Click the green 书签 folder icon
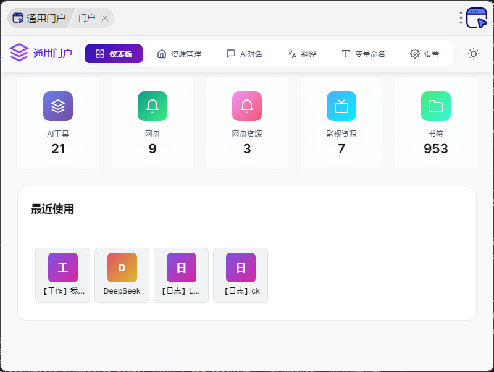The image size is (494, 372). 436,106
